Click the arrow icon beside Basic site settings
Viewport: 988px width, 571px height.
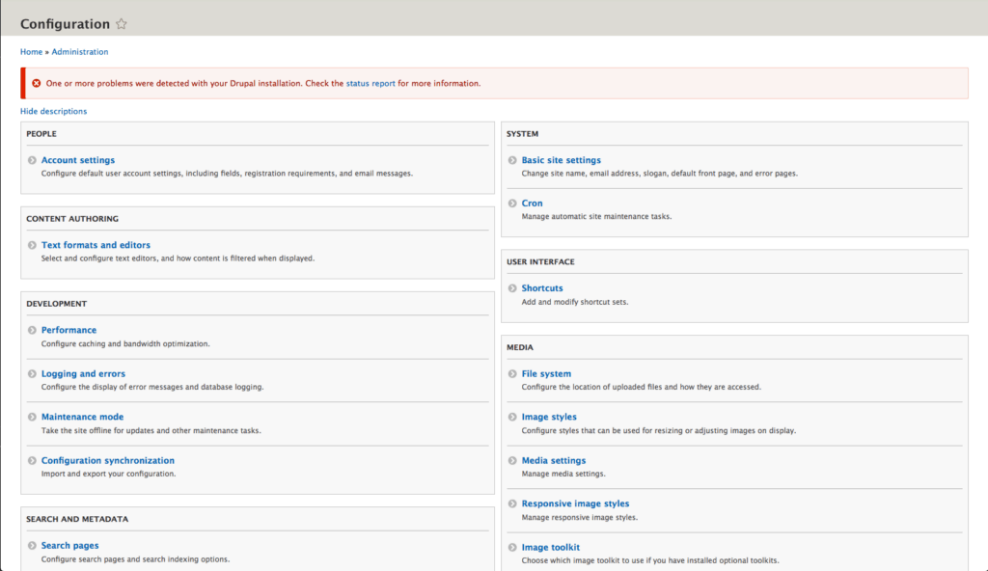tap(511, 160)
